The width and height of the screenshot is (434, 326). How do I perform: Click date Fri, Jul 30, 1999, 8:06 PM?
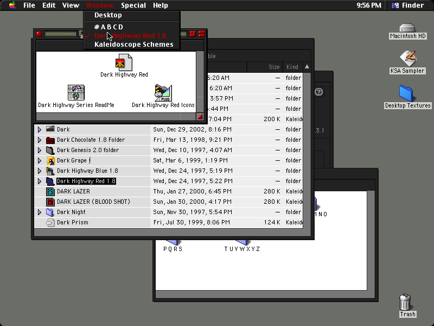pyautogui.click(x=192, y=222)
